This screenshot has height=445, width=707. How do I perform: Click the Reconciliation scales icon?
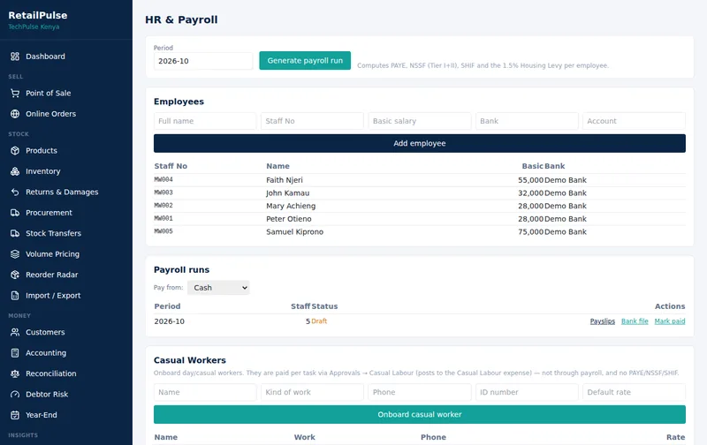point(15,373)
